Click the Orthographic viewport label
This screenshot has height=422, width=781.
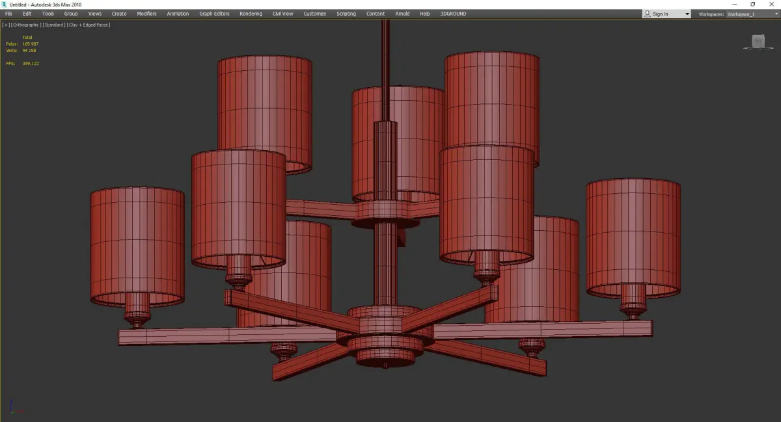pyautogui.click(x=25, y=25)
